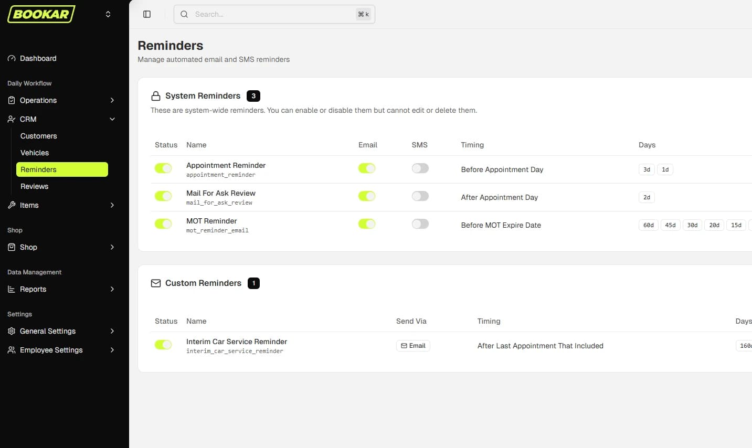Click the Operations clipboard icon

pos(12,100)
